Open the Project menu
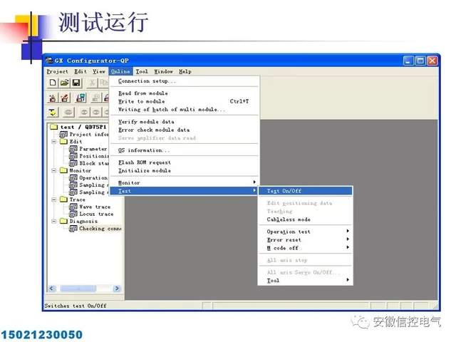Screen dimensions: 456x342 [57, 71]
